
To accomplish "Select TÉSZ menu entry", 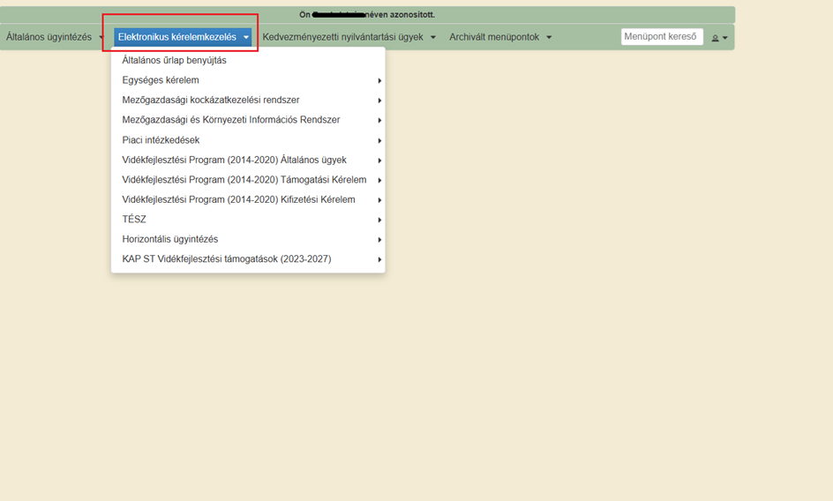I will [248, 220].
